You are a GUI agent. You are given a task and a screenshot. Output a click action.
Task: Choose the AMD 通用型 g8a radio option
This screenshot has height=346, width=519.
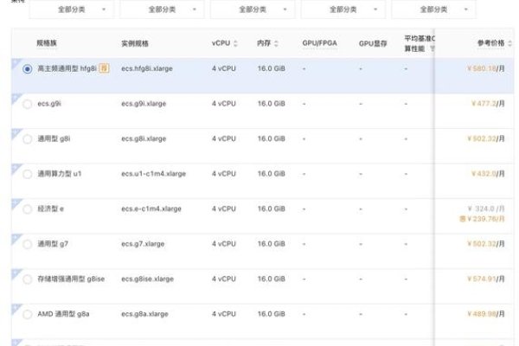[x=28, y=314]
